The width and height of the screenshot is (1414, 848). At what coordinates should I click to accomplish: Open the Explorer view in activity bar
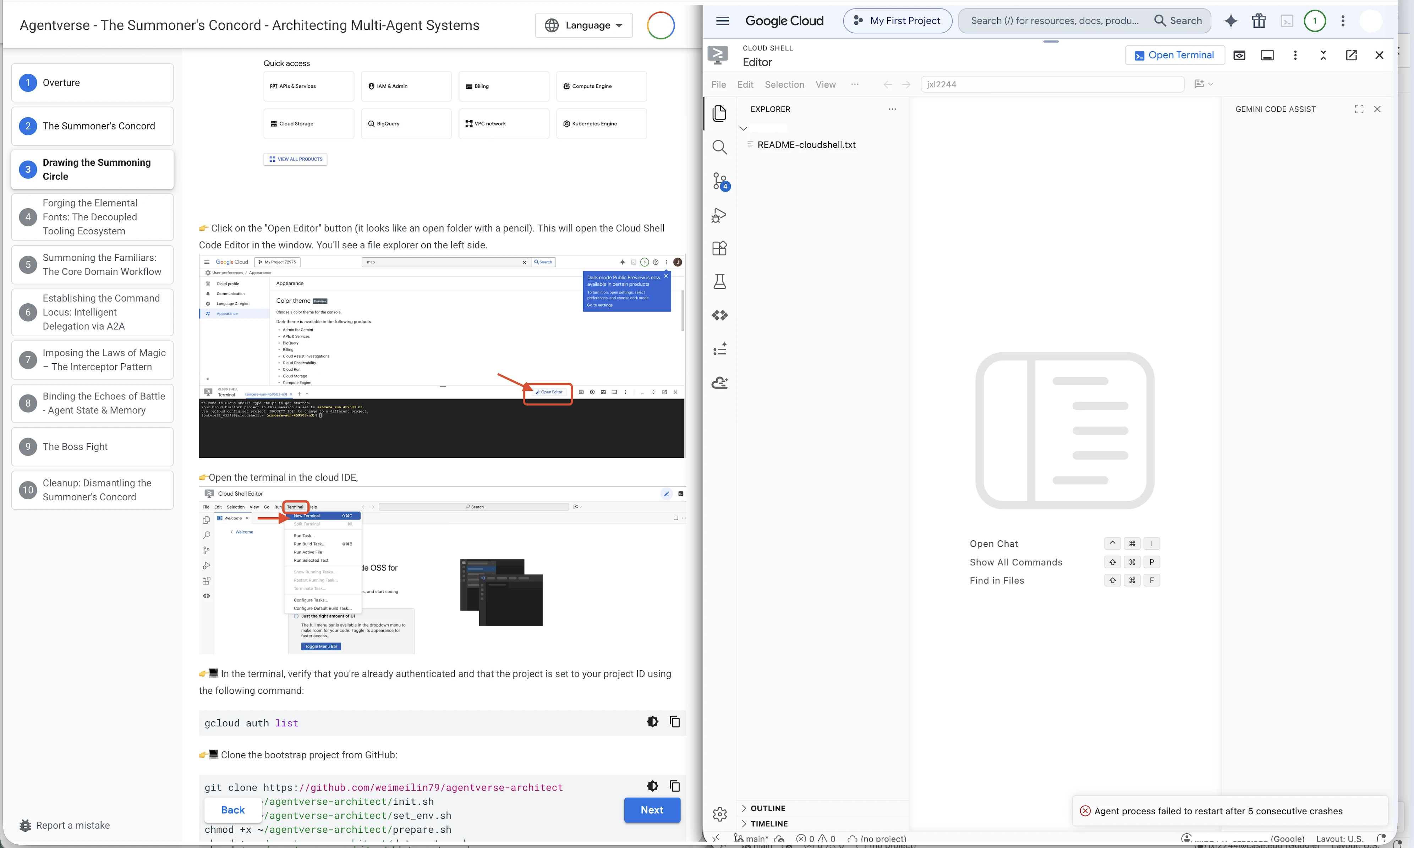tap(719, 113)
